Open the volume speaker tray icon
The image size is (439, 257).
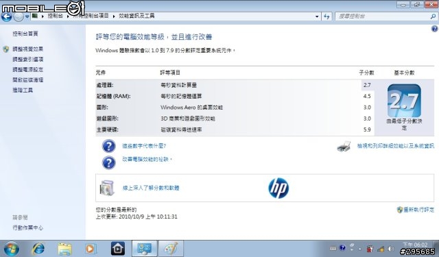coord(391,249)
